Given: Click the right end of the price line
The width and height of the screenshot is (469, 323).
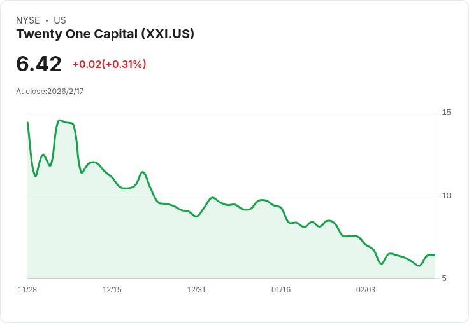Looking at the screenshot, I should (x=434, y=255).
